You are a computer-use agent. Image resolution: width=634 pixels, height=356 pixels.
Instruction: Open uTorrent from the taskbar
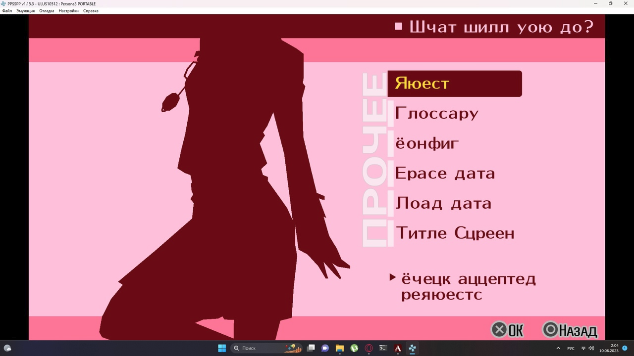click(x=354, y=348)
